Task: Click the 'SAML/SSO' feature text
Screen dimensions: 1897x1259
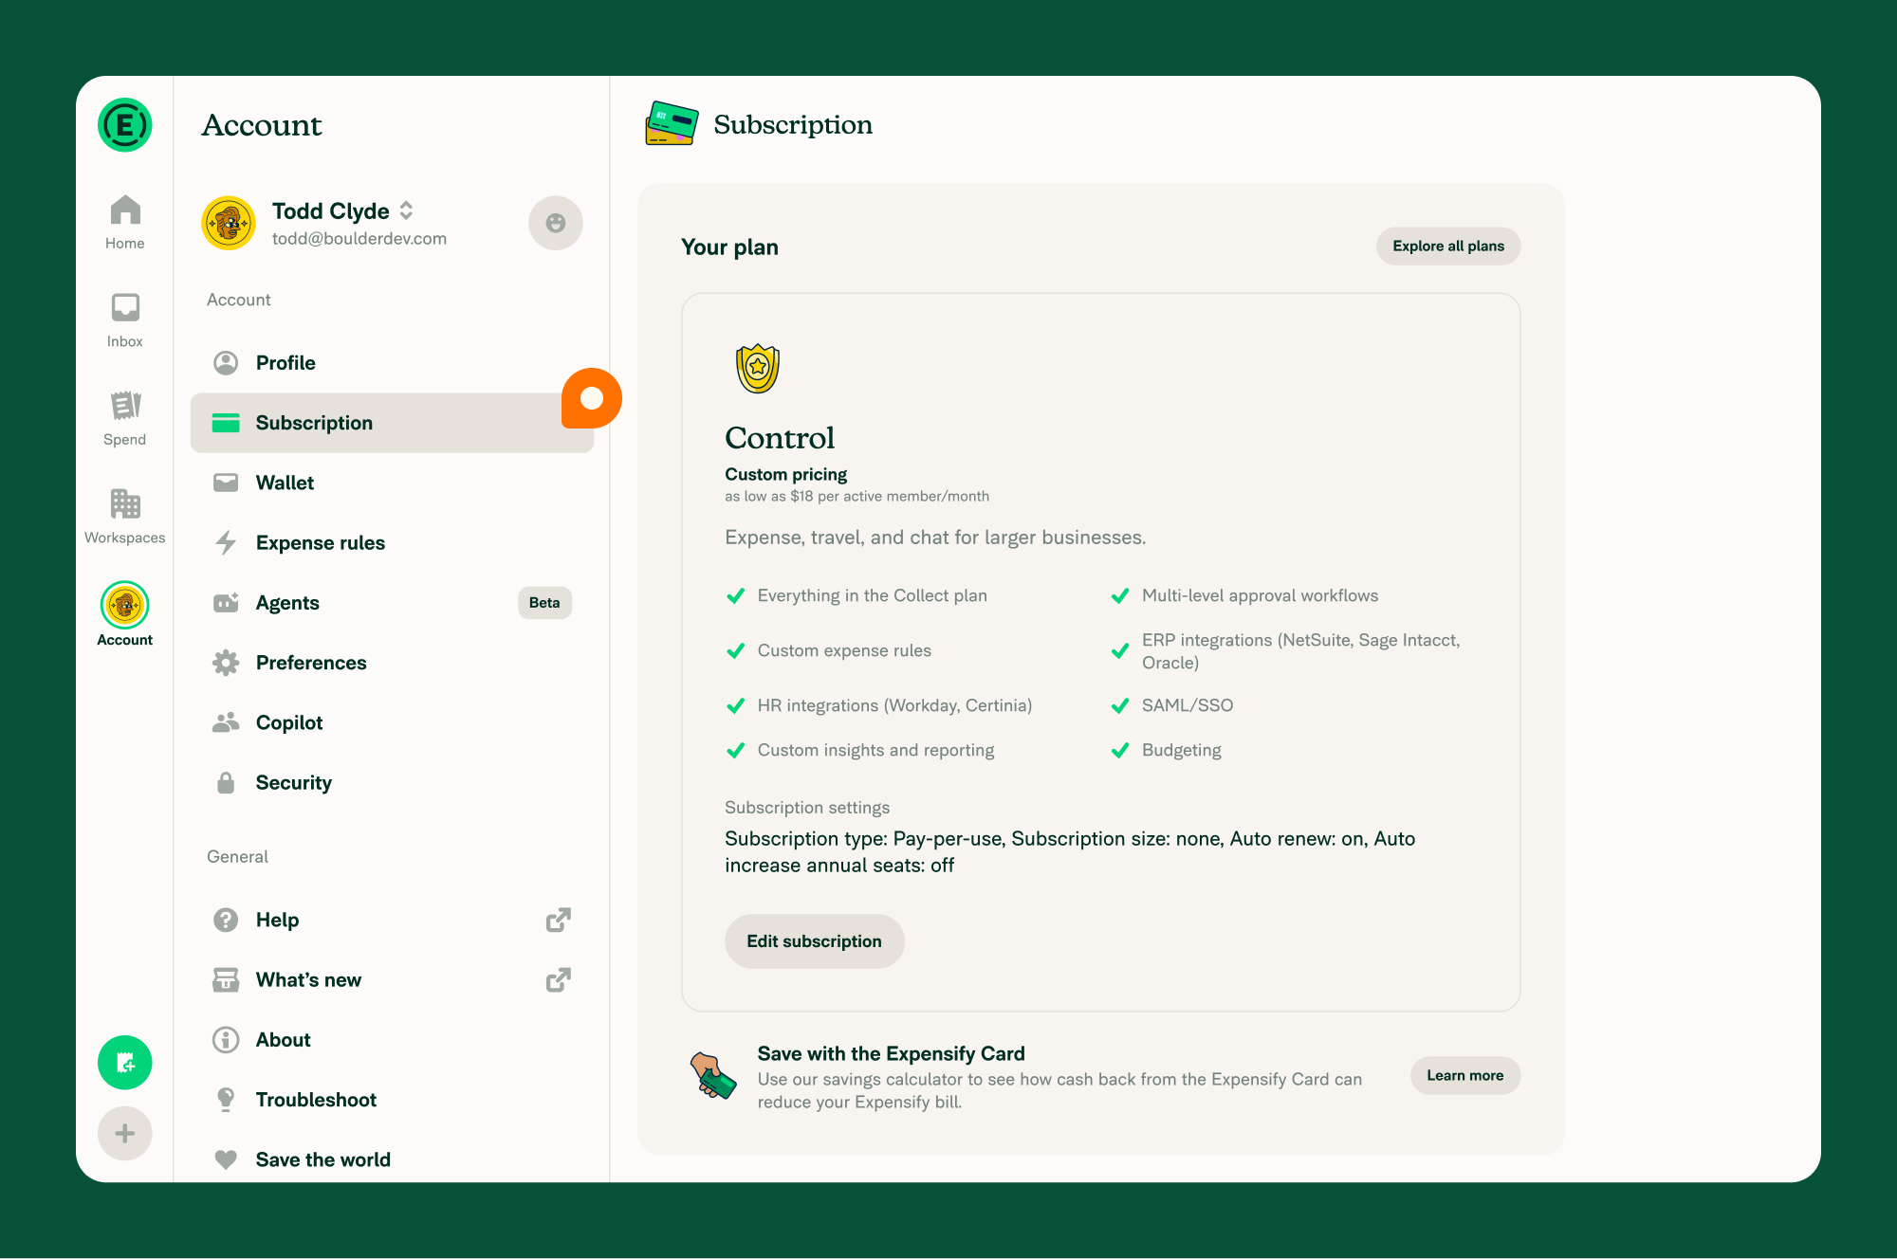Action: (1188, 705)
